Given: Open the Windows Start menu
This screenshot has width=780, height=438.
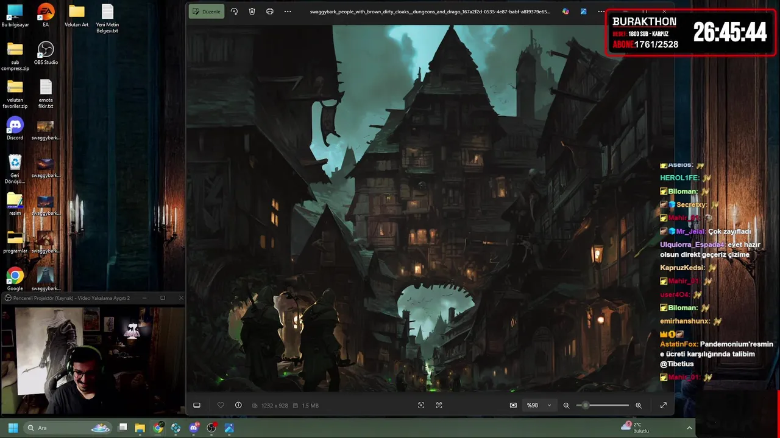Looking at the screenshot, I should coord(13,428).
